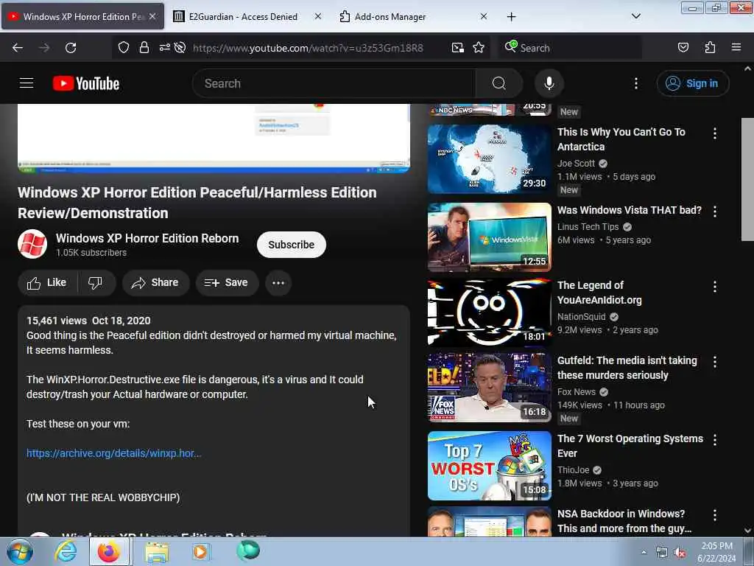
Task: Sign in to YouTube
Action: click(693, 83)
